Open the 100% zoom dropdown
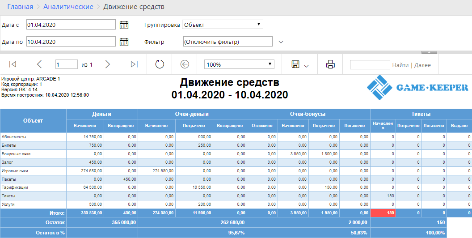 pos(239,64)
